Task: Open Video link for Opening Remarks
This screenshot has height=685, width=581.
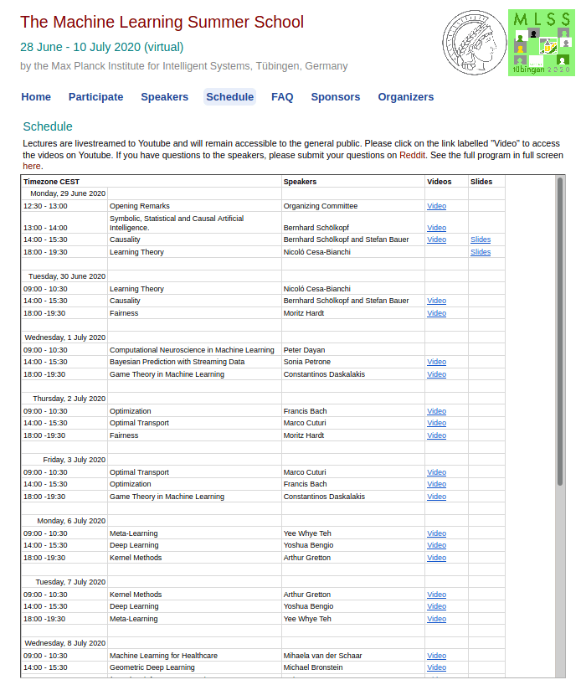Action: pyautogui.click(x=436, y=206)
